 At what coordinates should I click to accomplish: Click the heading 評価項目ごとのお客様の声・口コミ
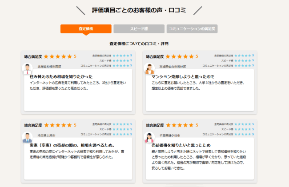139,10
